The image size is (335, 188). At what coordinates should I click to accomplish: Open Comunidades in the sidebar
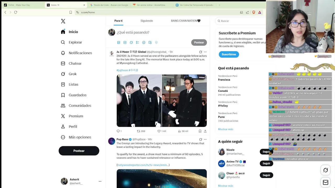(76, 105)
